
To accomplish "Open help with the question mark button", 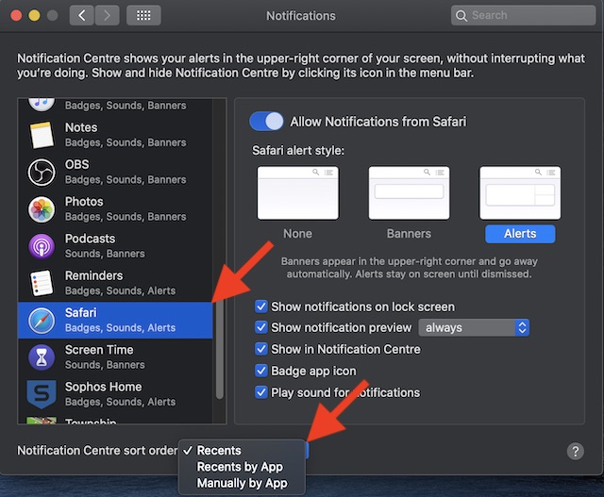I will tap(575, 451).
